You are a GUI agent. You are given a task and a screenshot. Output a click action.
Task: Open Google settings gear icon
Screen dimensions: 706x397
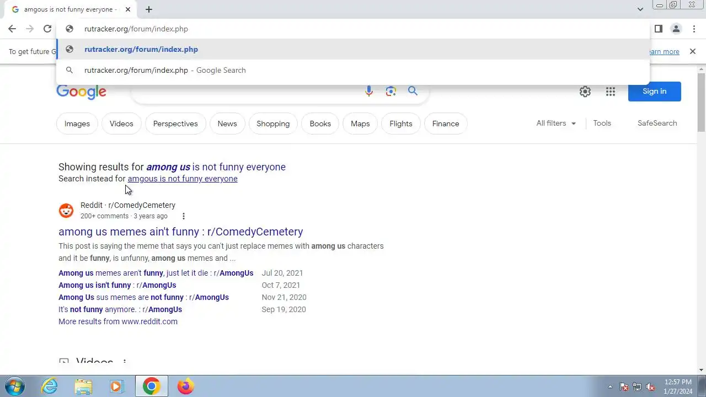click(585, 92)
